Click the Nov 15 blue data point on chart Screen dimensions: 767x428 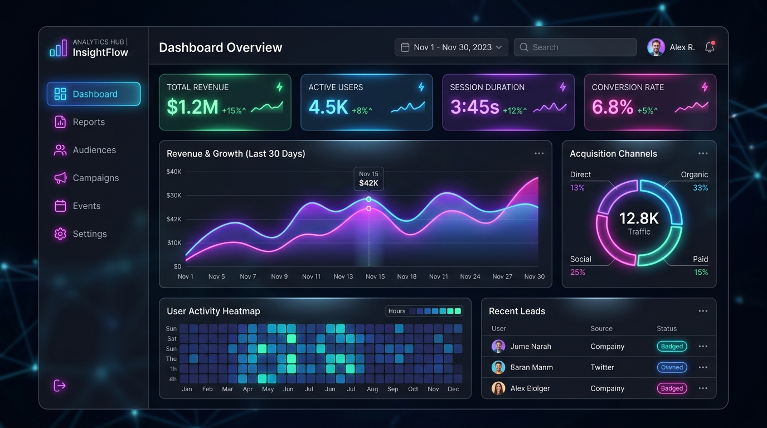point(369,199)
